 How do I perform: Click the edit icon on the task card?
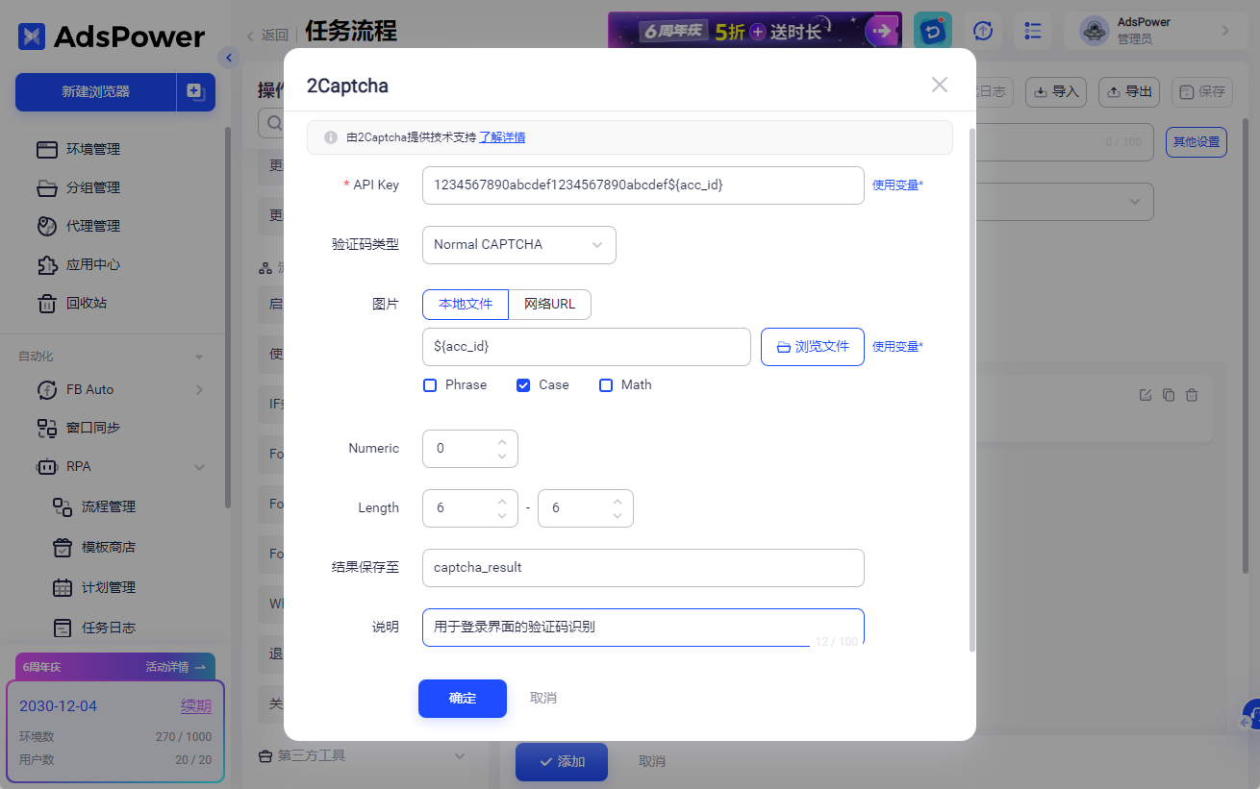point(1146,395)
